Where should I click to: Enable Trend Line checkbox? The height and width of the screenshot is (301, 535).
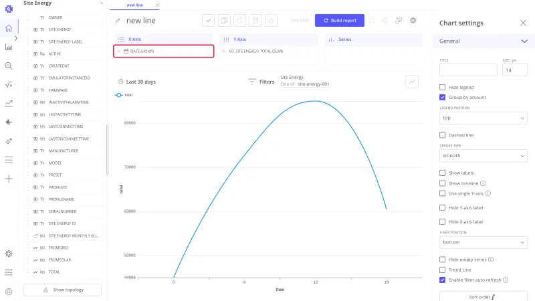click(442, 270)
